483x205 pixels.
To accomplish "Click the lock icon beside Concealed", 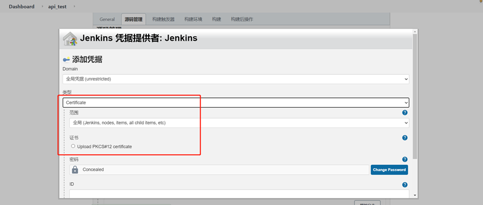I will click(75, 170).
